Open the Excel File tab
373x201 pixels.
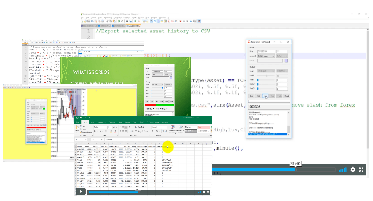pyautogui.click(x=78, y=122)
